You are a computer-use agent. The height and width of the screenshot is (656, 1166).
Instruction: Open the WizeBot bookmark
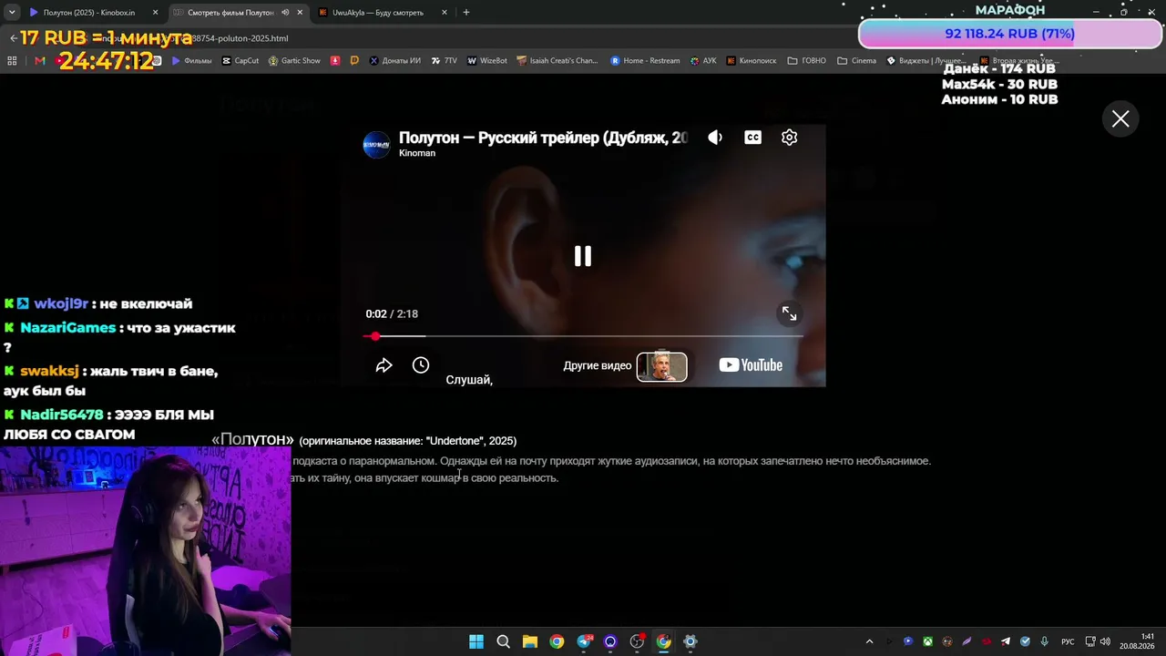click(487, 61)
